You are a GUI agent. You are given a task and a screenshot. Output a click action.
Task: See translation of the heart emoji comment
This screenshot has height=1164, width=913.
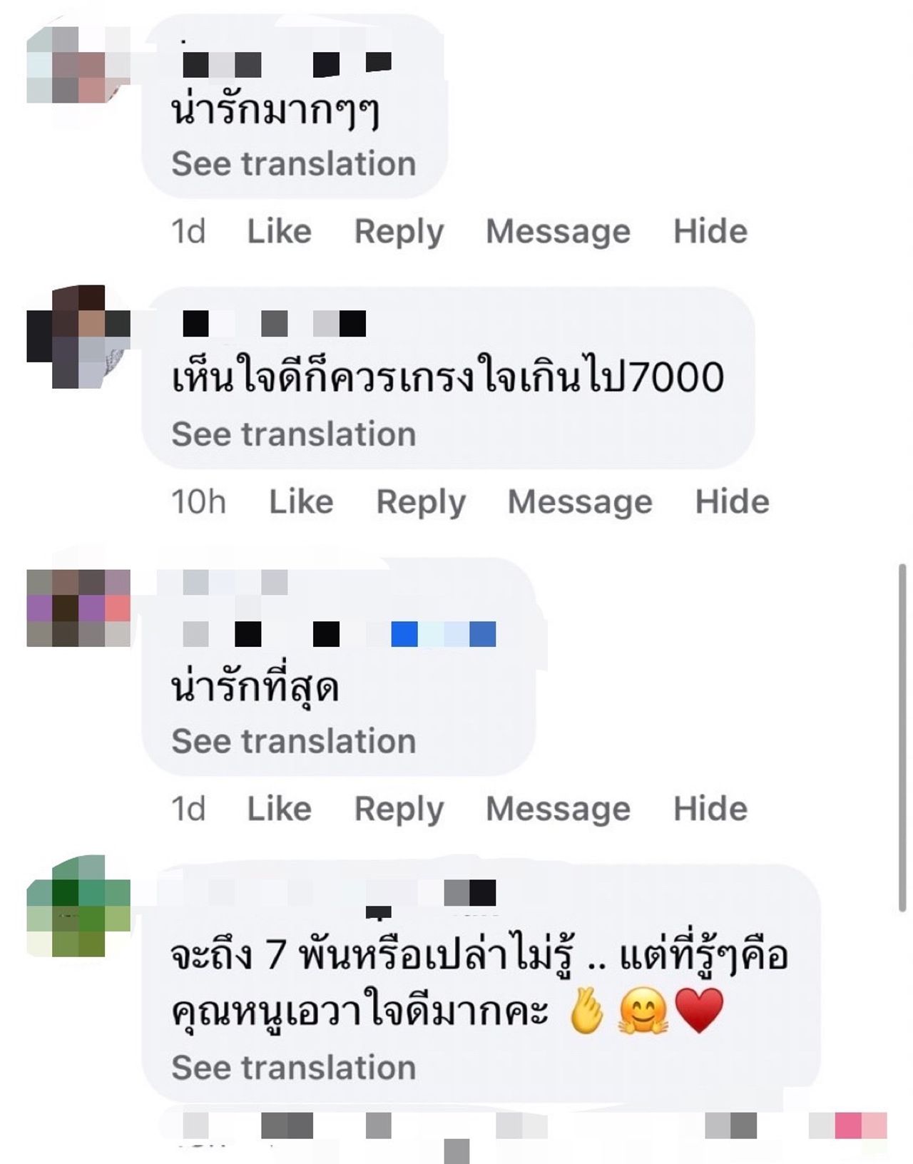click(293, 1068)
